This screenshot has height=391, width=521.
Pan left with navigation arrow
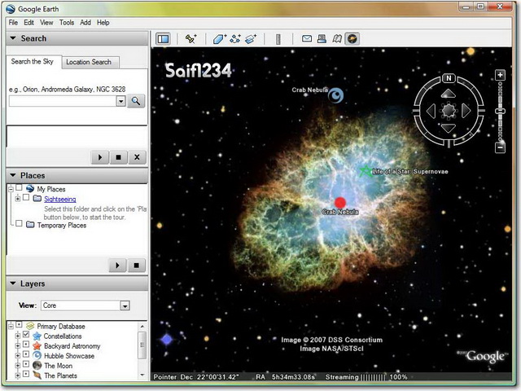click(x=431, y=111)
